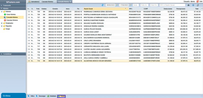Image resolution: width=203 pixels, height=98 pixels.
Task: Sort by the Total column header
Action: click(x=194, y=9)
